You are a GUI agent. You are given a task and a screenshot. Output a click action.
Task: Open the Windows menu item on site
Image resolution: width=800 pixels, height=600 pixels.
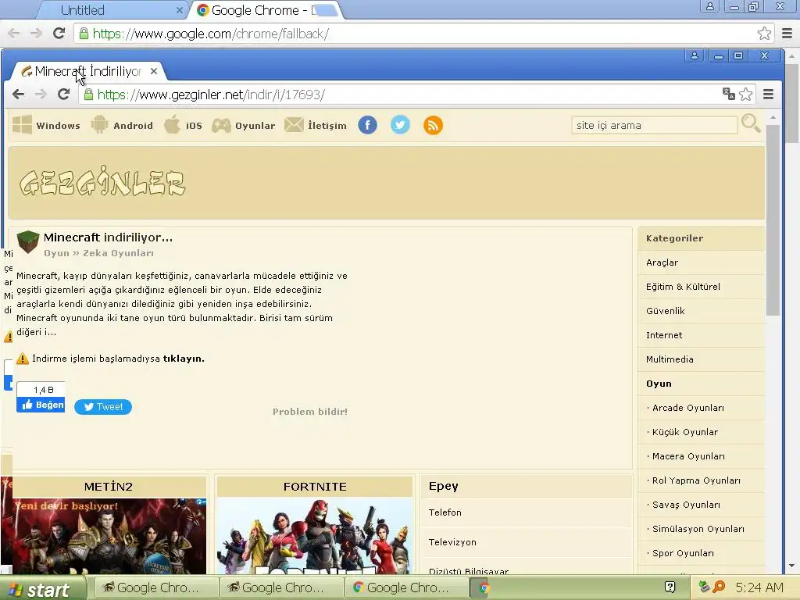[58, 126]
